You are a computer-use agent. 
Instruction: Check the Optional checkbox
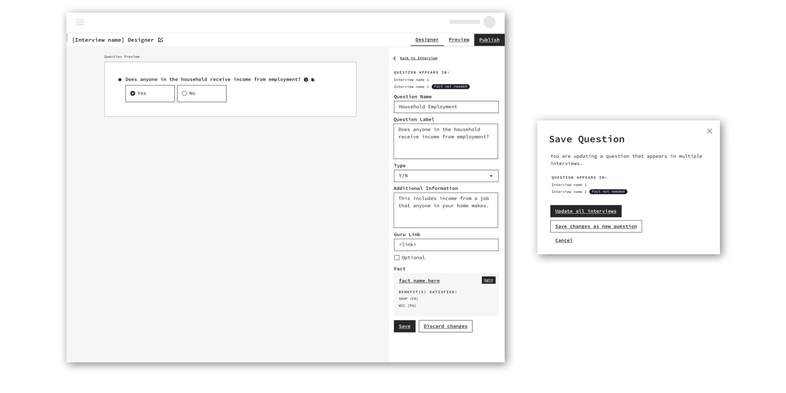397,258
